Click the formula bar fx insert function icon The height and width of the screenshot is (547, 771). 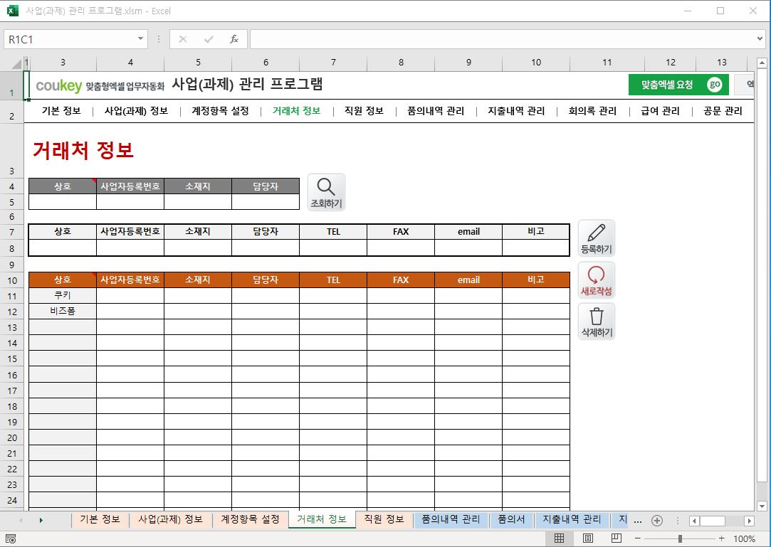click(234, 39)
